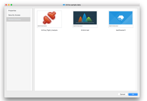Open the Airline_Flight_Analysis dossier thumbnail
The height and width of the screenshot is (101, 147).
(49, 19)
